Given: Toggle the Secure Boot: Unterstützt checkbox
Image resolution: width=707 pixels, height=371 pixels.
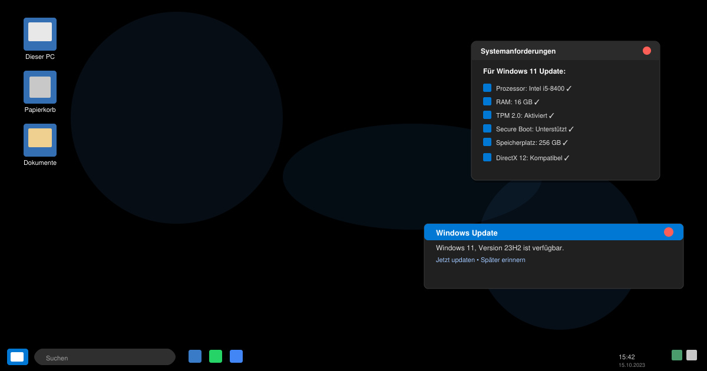Looking at the screenshot, I should (x=487, y=128).
